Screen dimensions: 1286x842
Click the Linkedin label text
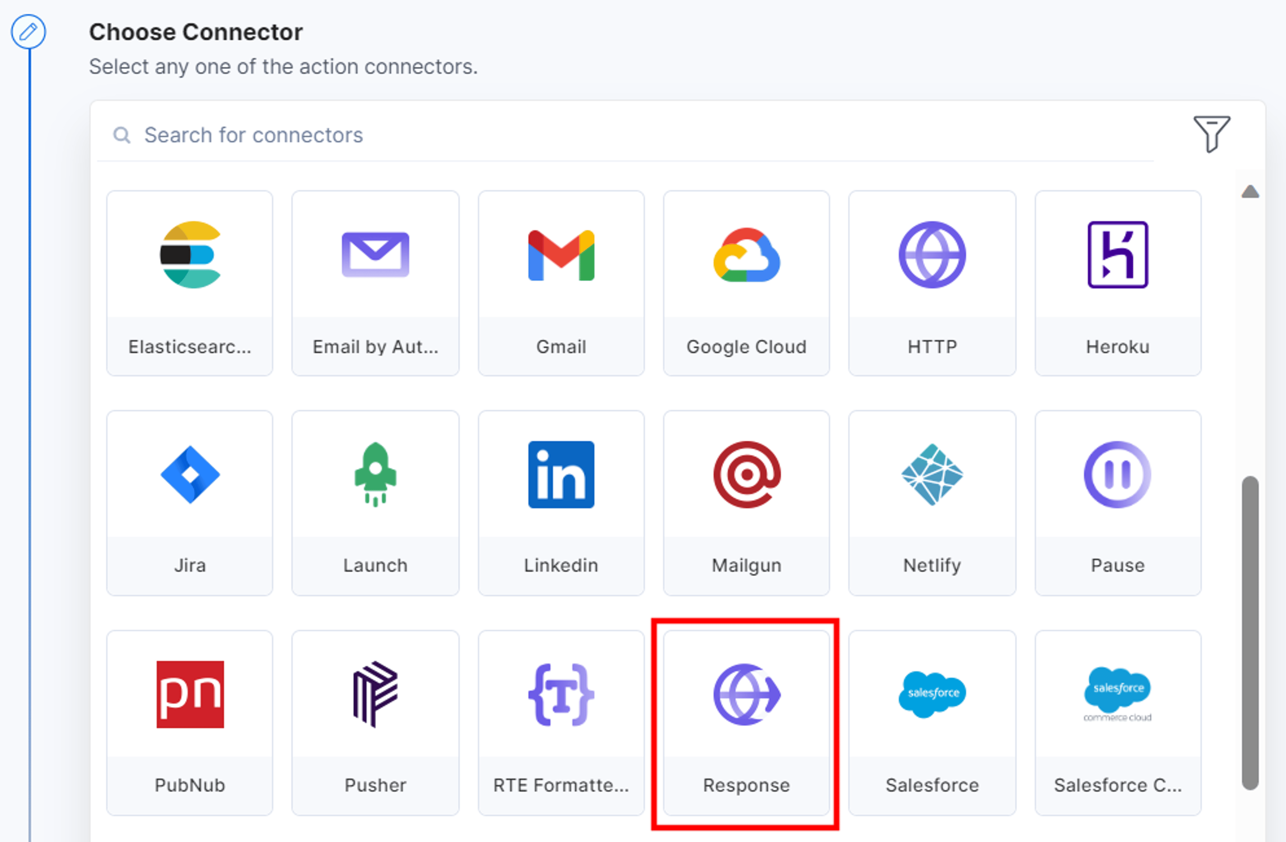561,565
